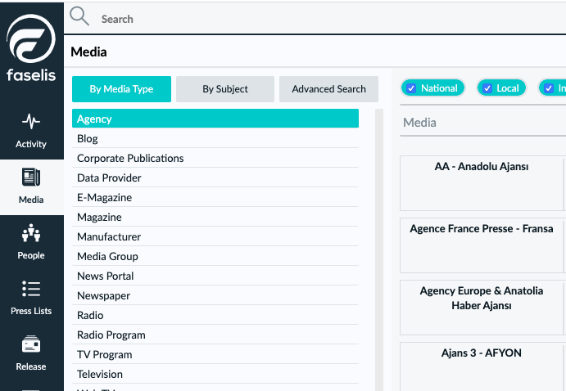
Task: Choose E-Magazine media type
Action: click(x=215, y=197)
